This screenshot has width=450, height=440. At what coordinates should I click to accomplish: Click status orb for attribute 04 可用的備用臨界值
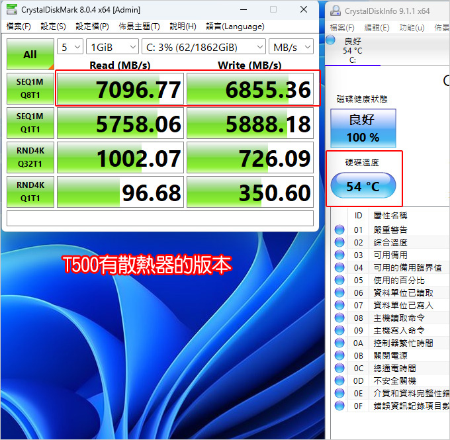coord(339,267)
